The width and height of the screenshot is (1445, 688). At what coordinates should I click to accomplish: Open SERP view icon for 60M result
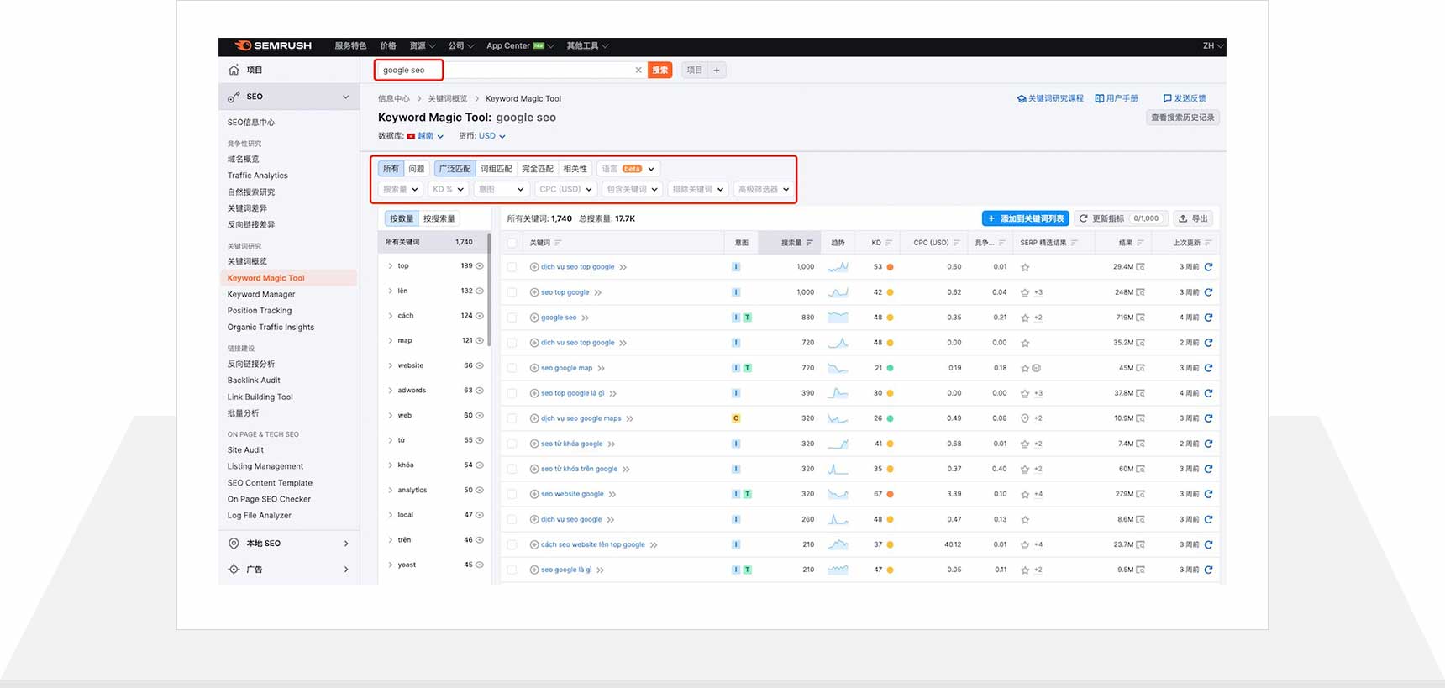[1140, 469]
